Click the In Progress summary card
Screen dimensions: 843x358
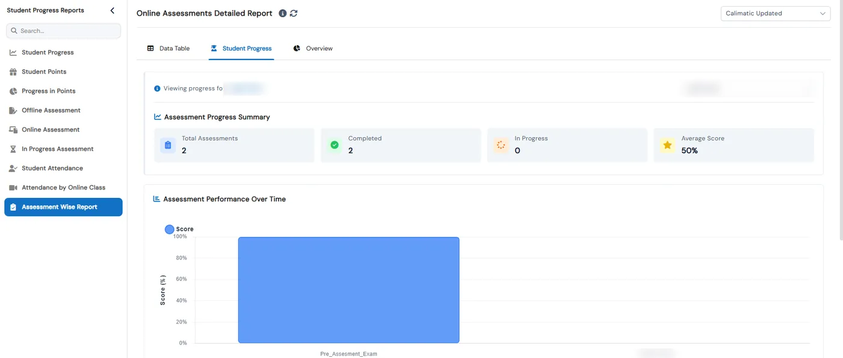coord(567,145)
